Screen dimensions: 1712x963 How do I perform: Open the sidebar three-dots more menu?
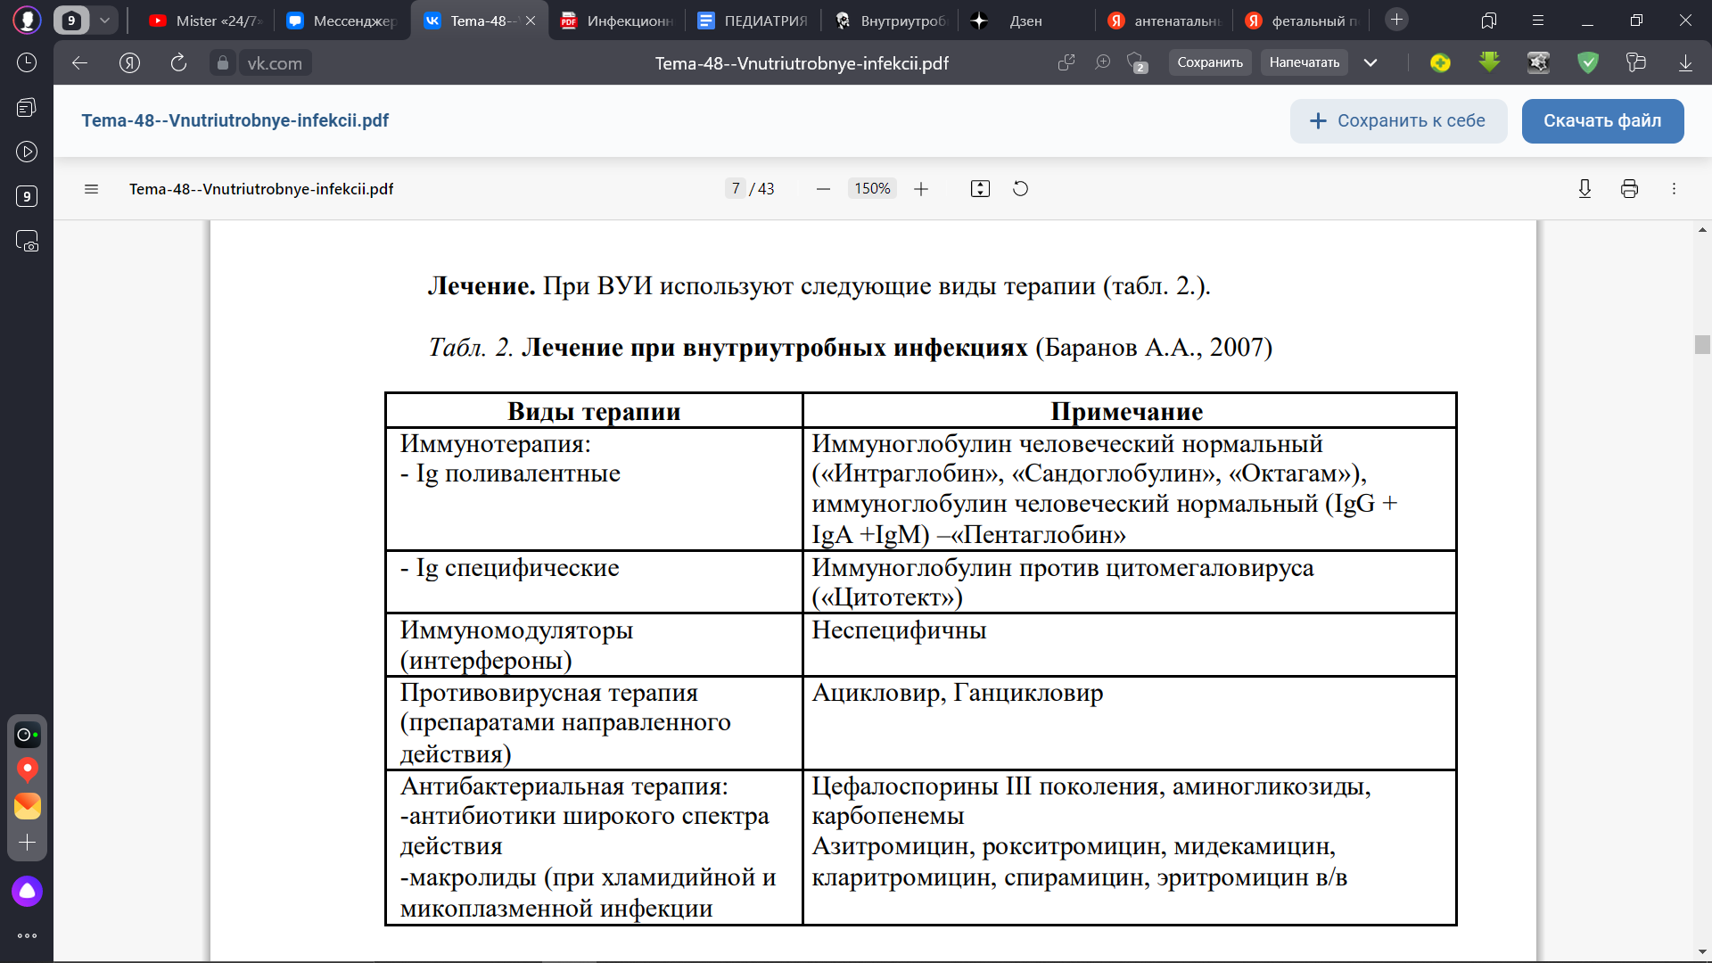27,936
